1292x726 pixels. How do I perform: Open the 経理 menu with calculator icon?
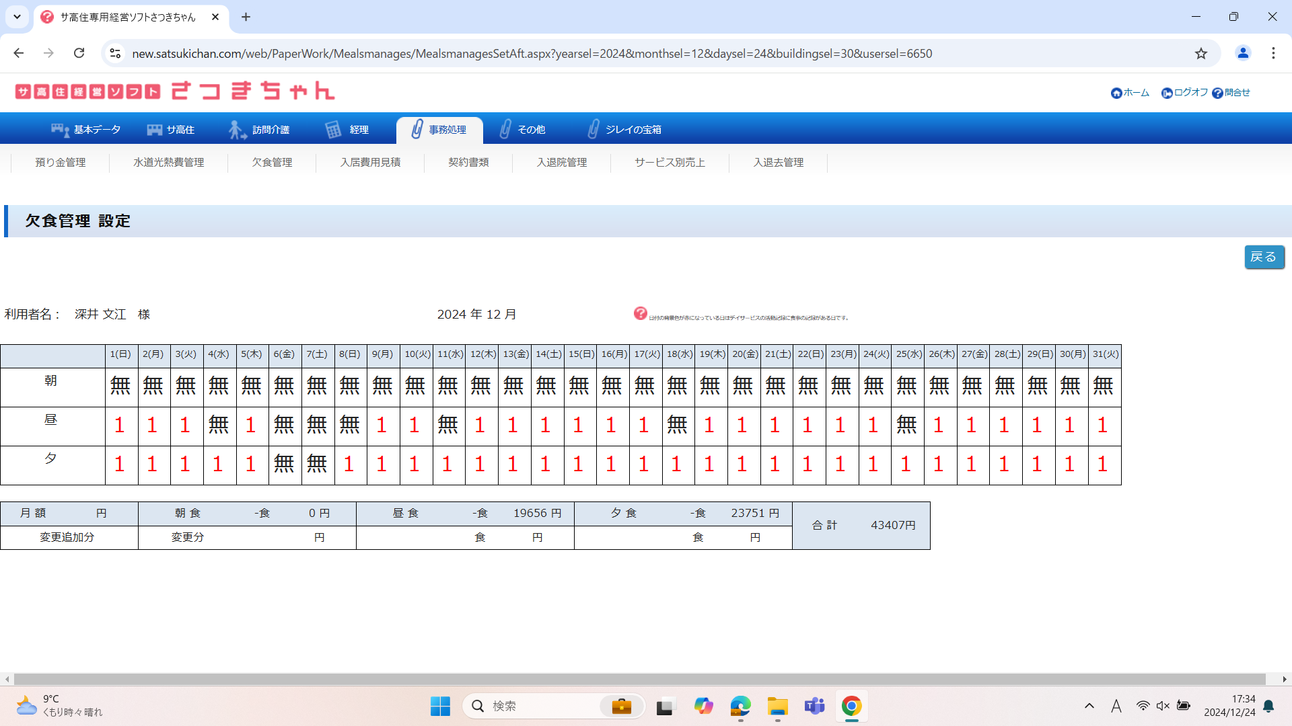click(347, 130)
